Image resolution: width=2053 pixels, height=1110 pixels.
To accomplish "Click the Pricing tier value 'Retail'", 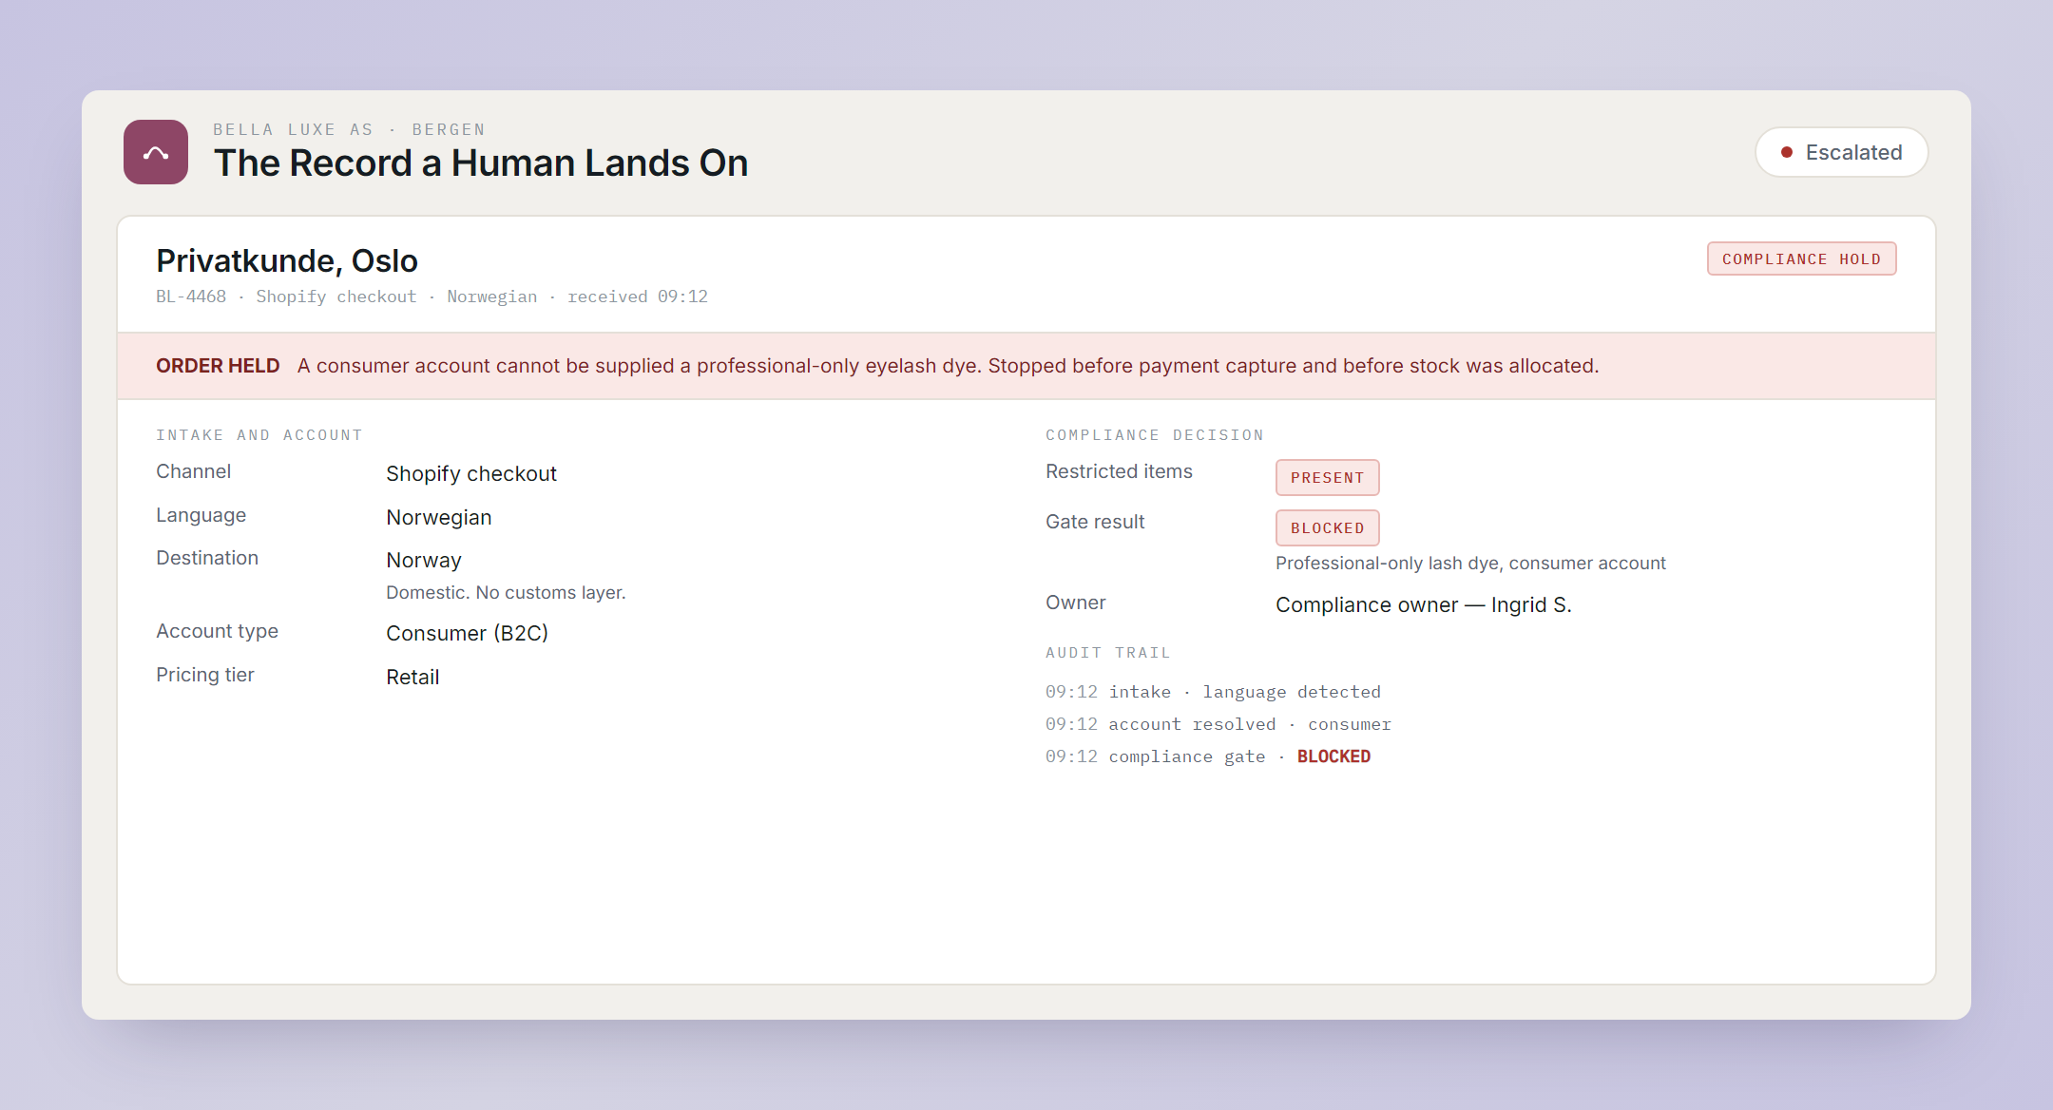I will point(413,677).
